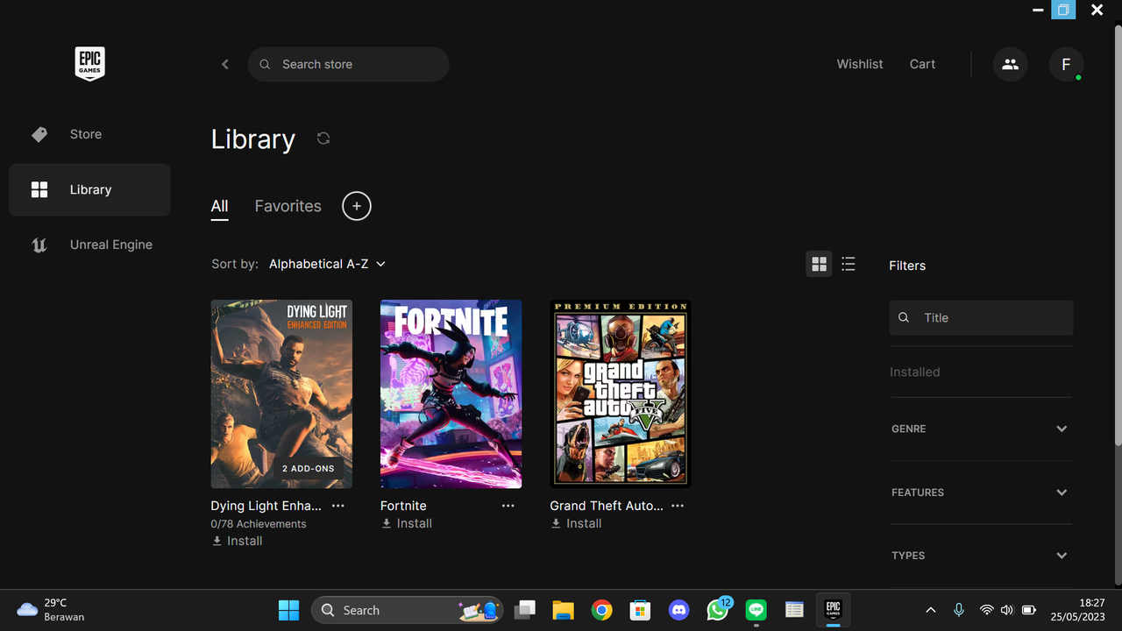Open Discord from taskbar

pyautogui.click(x=678, y=610)
